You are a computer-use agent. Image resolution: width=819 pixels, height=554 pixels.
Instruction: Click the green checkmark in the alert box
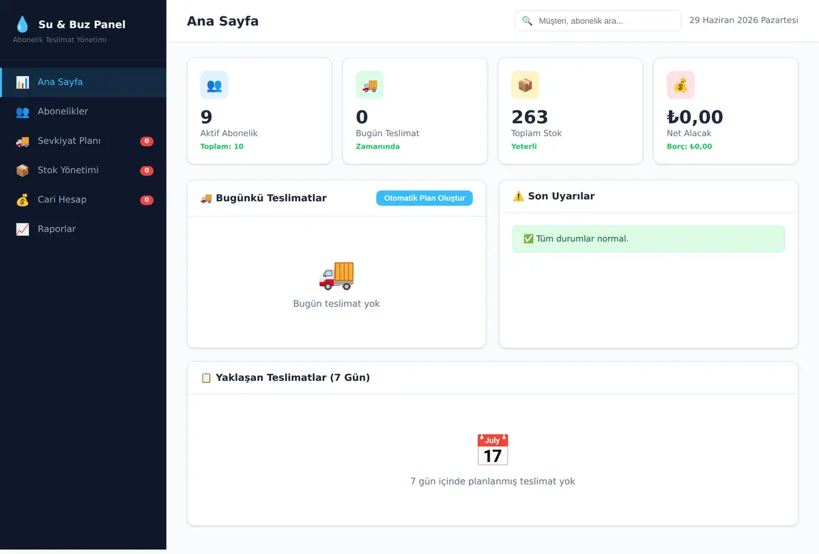[x=528, y=238]
